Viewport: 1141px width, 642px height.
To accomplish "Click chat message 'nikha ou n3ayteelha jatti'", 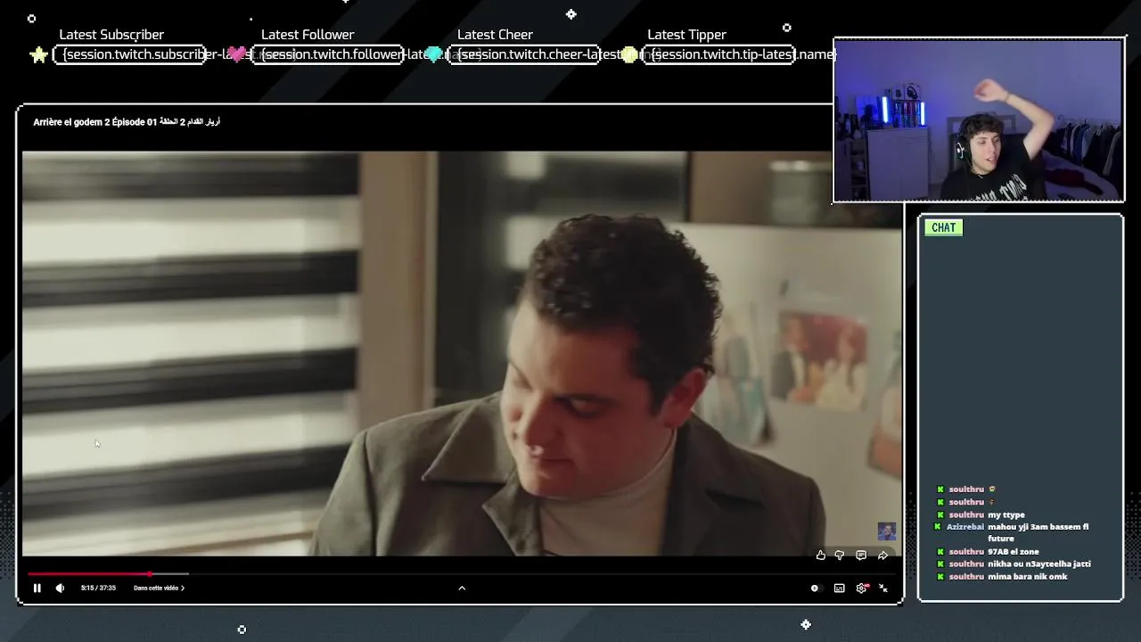I will pos(1039,564).
